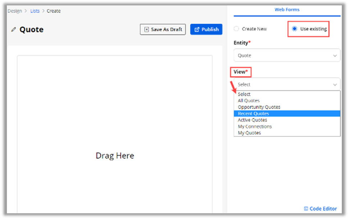
Task: Click the pencil edit icon beside Quote
Action: (x=14, y=29)
